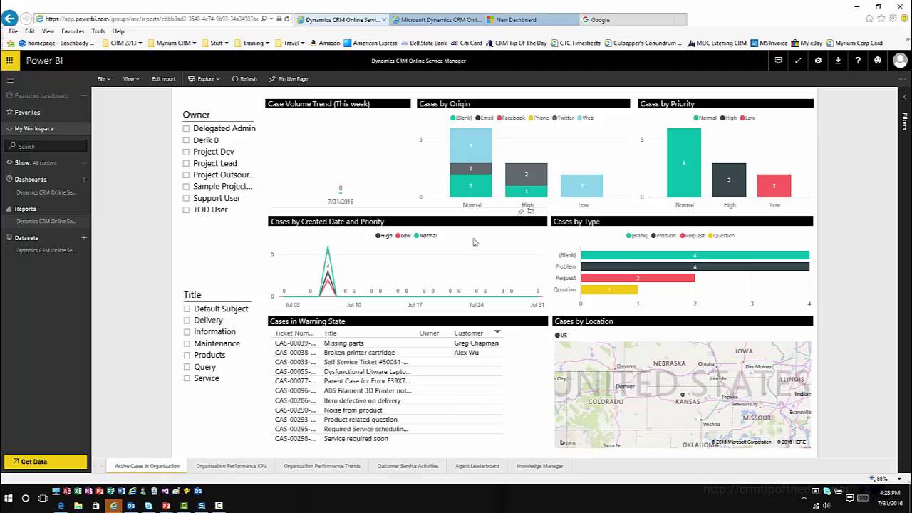Enter full screen mode with arrows icon
912x513 pixels.
pyautogui.click(x=798, y=61)
